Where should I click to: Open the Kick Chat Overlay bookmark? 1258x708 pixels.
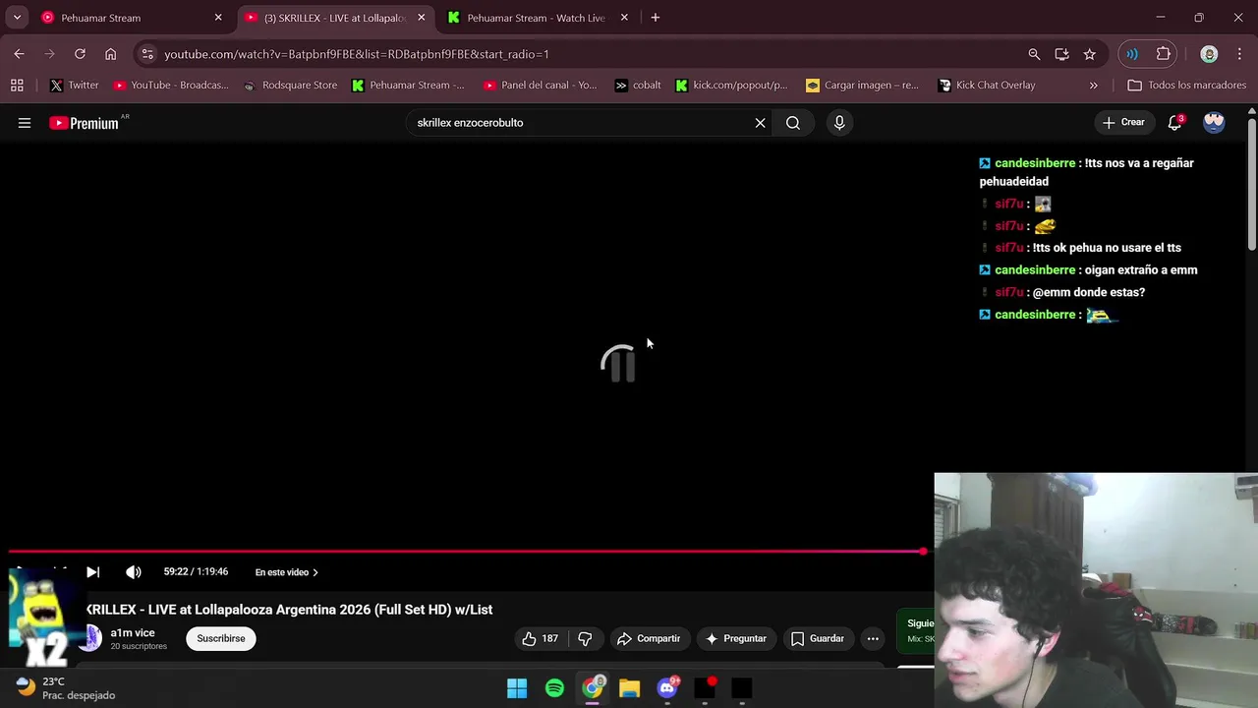(x=987, y=85)
